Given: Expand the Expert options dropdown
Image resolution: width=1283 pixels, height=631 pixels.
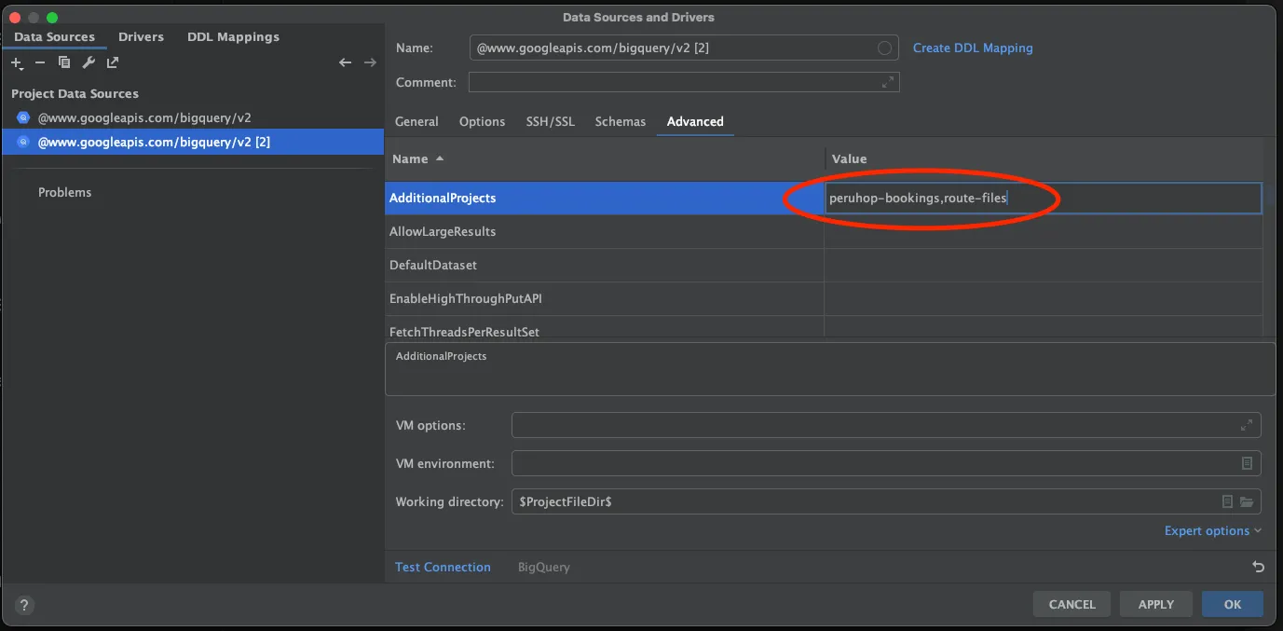Looking at the screenshot, I should [1212, 530].
